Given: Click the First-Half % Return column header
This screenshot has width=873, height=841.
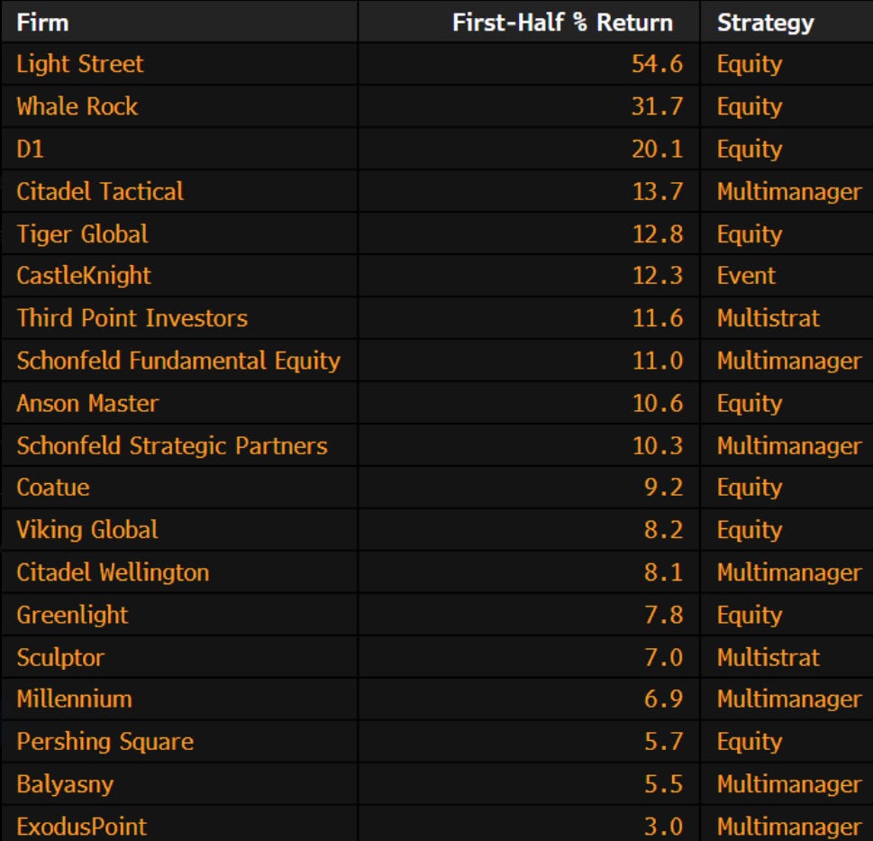Looking at the screenshot, I should click(x=562, y=23).
